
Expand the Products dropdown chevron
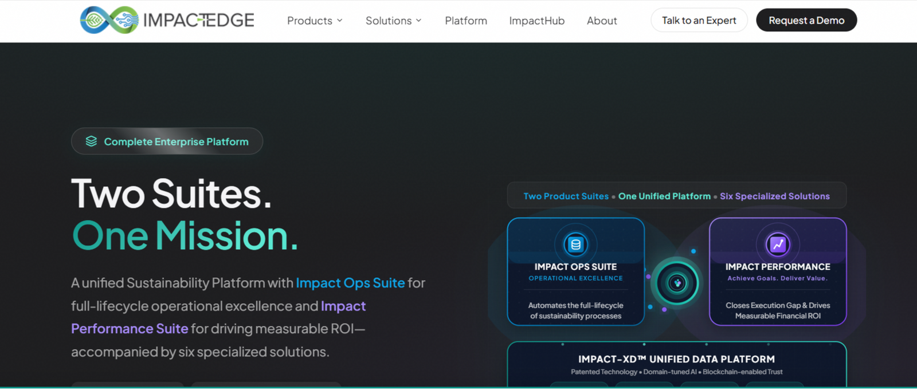pyautogui.click(x=340, y=21)
